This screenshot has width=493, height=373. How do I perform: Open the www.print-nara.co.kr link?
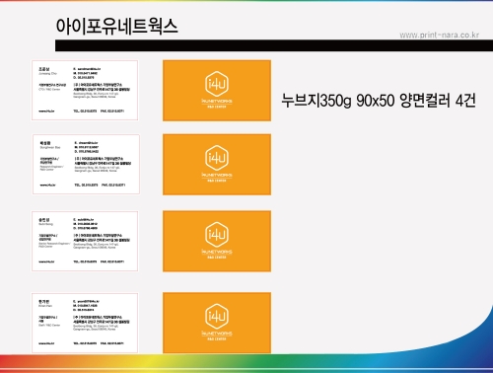[439, 35]
